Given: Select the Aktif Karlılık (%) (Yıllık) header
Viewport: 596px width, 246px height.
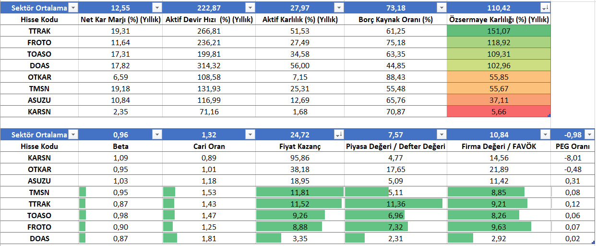Looking at the screenshot, I should [x=299, y=20].
